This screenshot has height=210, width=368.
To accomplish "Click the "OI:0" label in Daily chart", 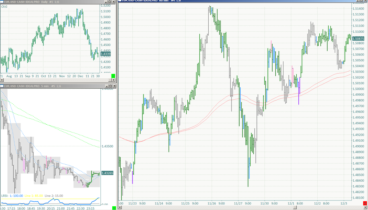I will 4,7.
